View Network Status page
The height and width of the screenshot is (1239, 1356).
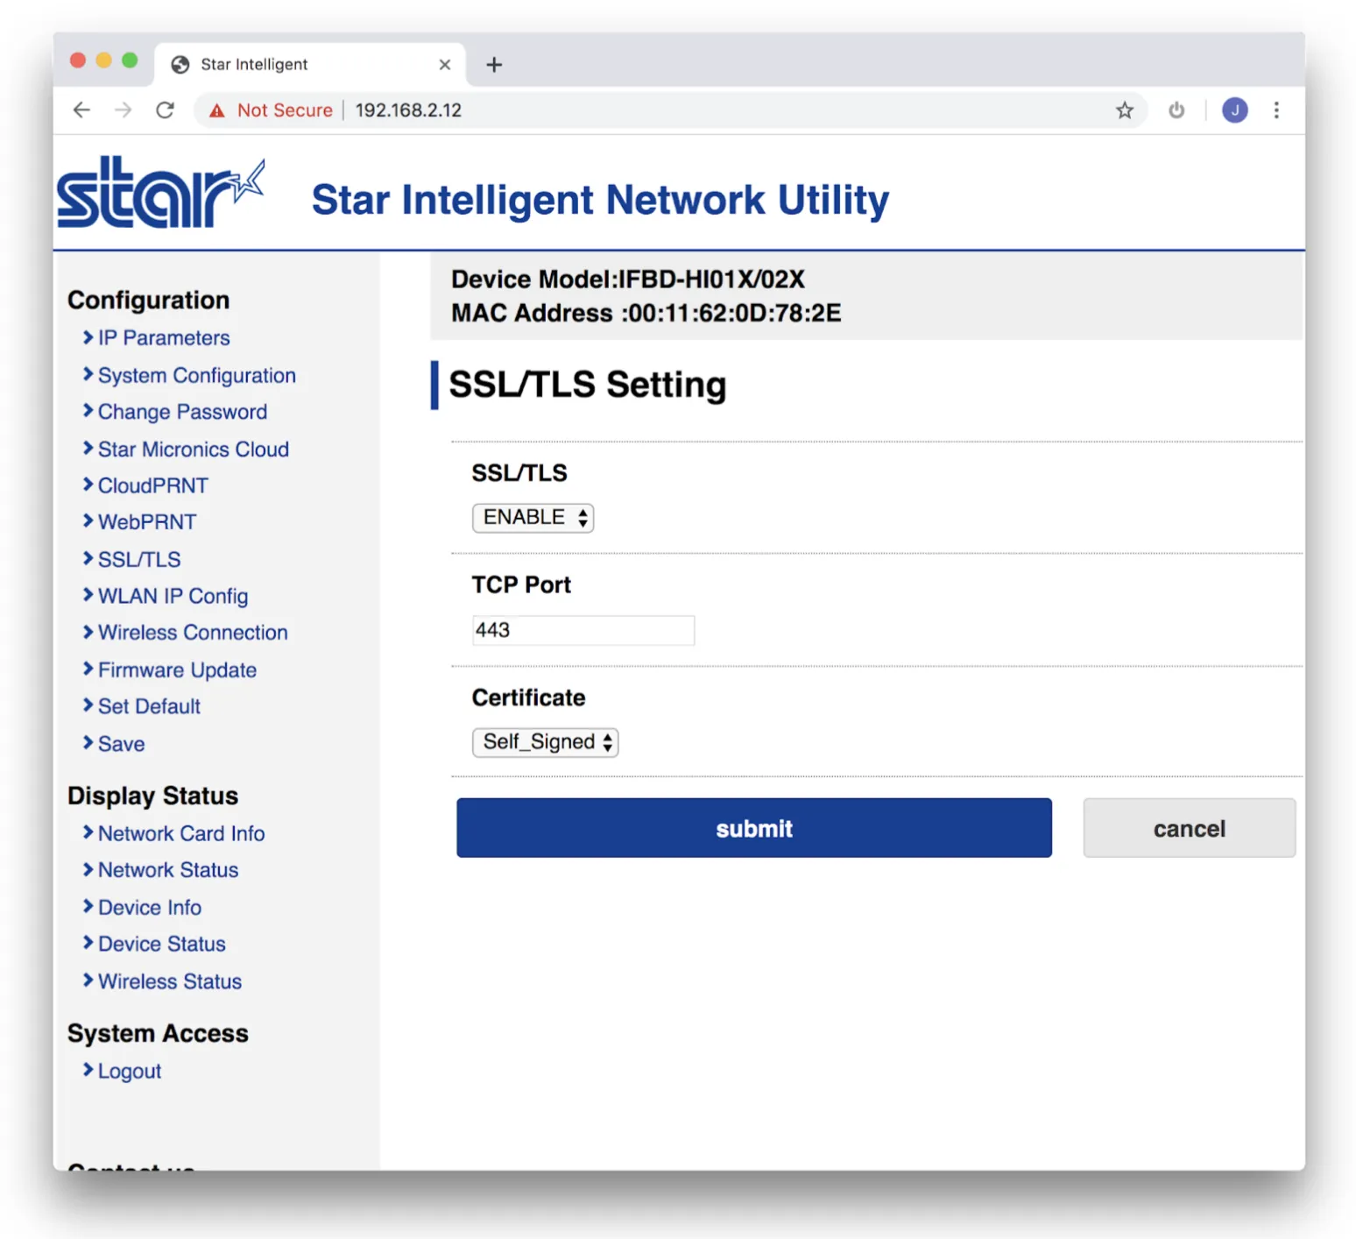(x=168, y=870)
